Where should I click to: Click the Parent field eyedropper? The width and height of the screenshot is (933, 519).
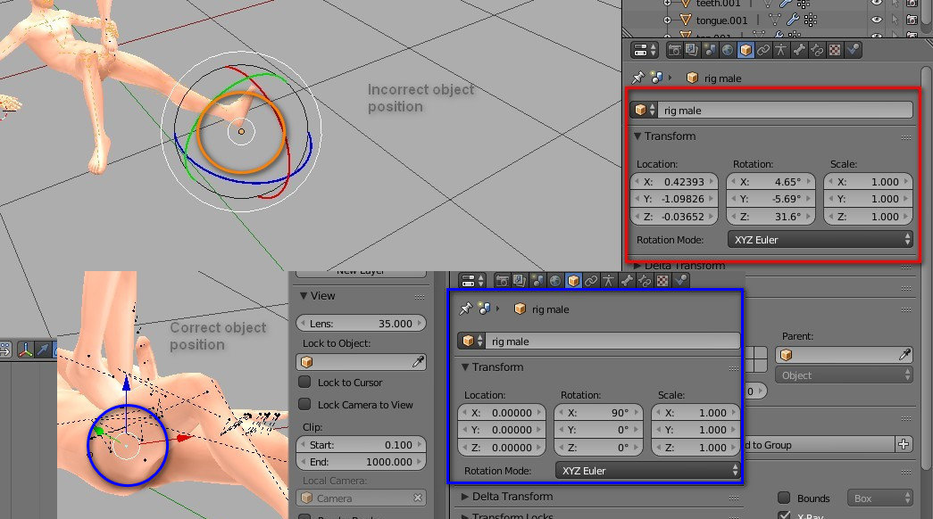tap(904, 355)
